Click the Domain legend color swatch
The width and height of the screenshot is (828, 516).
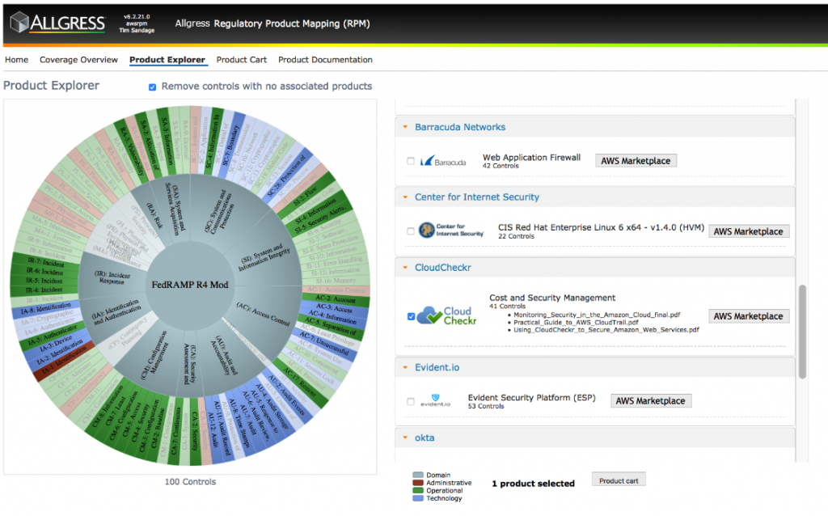[418, 476]
